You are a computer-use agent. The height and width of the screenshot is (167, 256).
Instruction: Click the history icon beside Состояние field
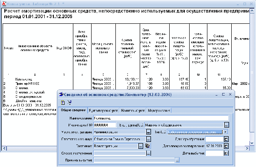tap(148, 146)
